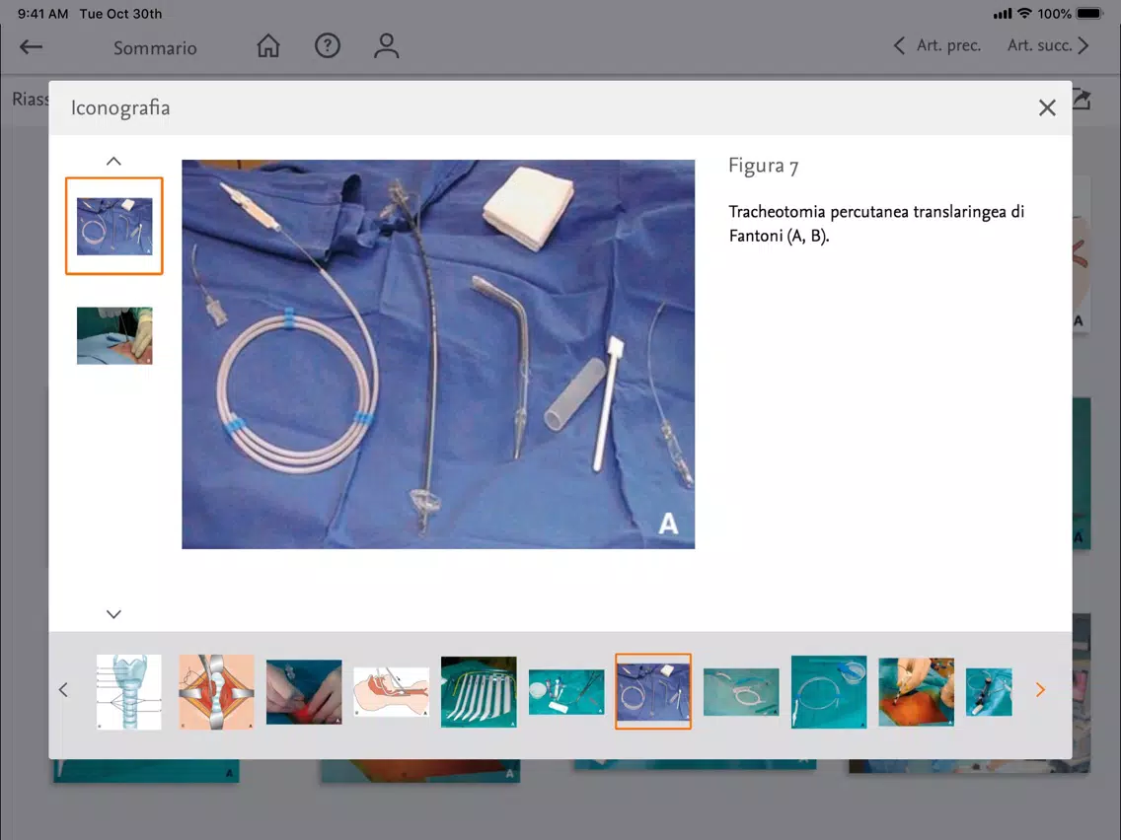The height and width of the screenshot is (840, 1121).
Task: Open the trachea anatomy diagram thumbnail
Action: click(x=128, y=691)
